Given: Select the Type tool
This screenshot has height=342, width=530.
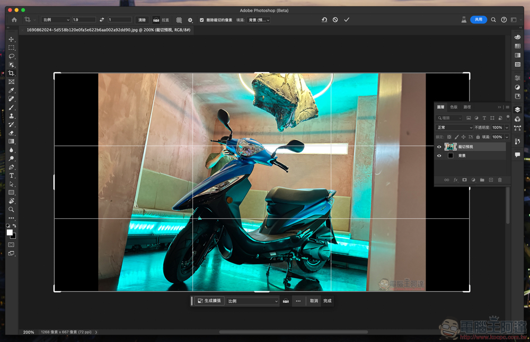Looking at the screenshot, I should pyautogui.click(x=11, y=176).
